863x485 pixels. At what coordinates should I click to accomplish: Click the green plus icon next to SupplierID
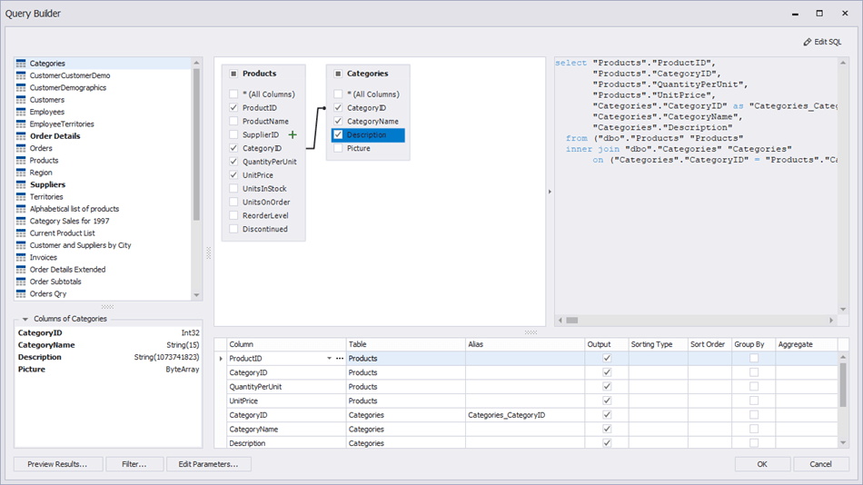293,134
